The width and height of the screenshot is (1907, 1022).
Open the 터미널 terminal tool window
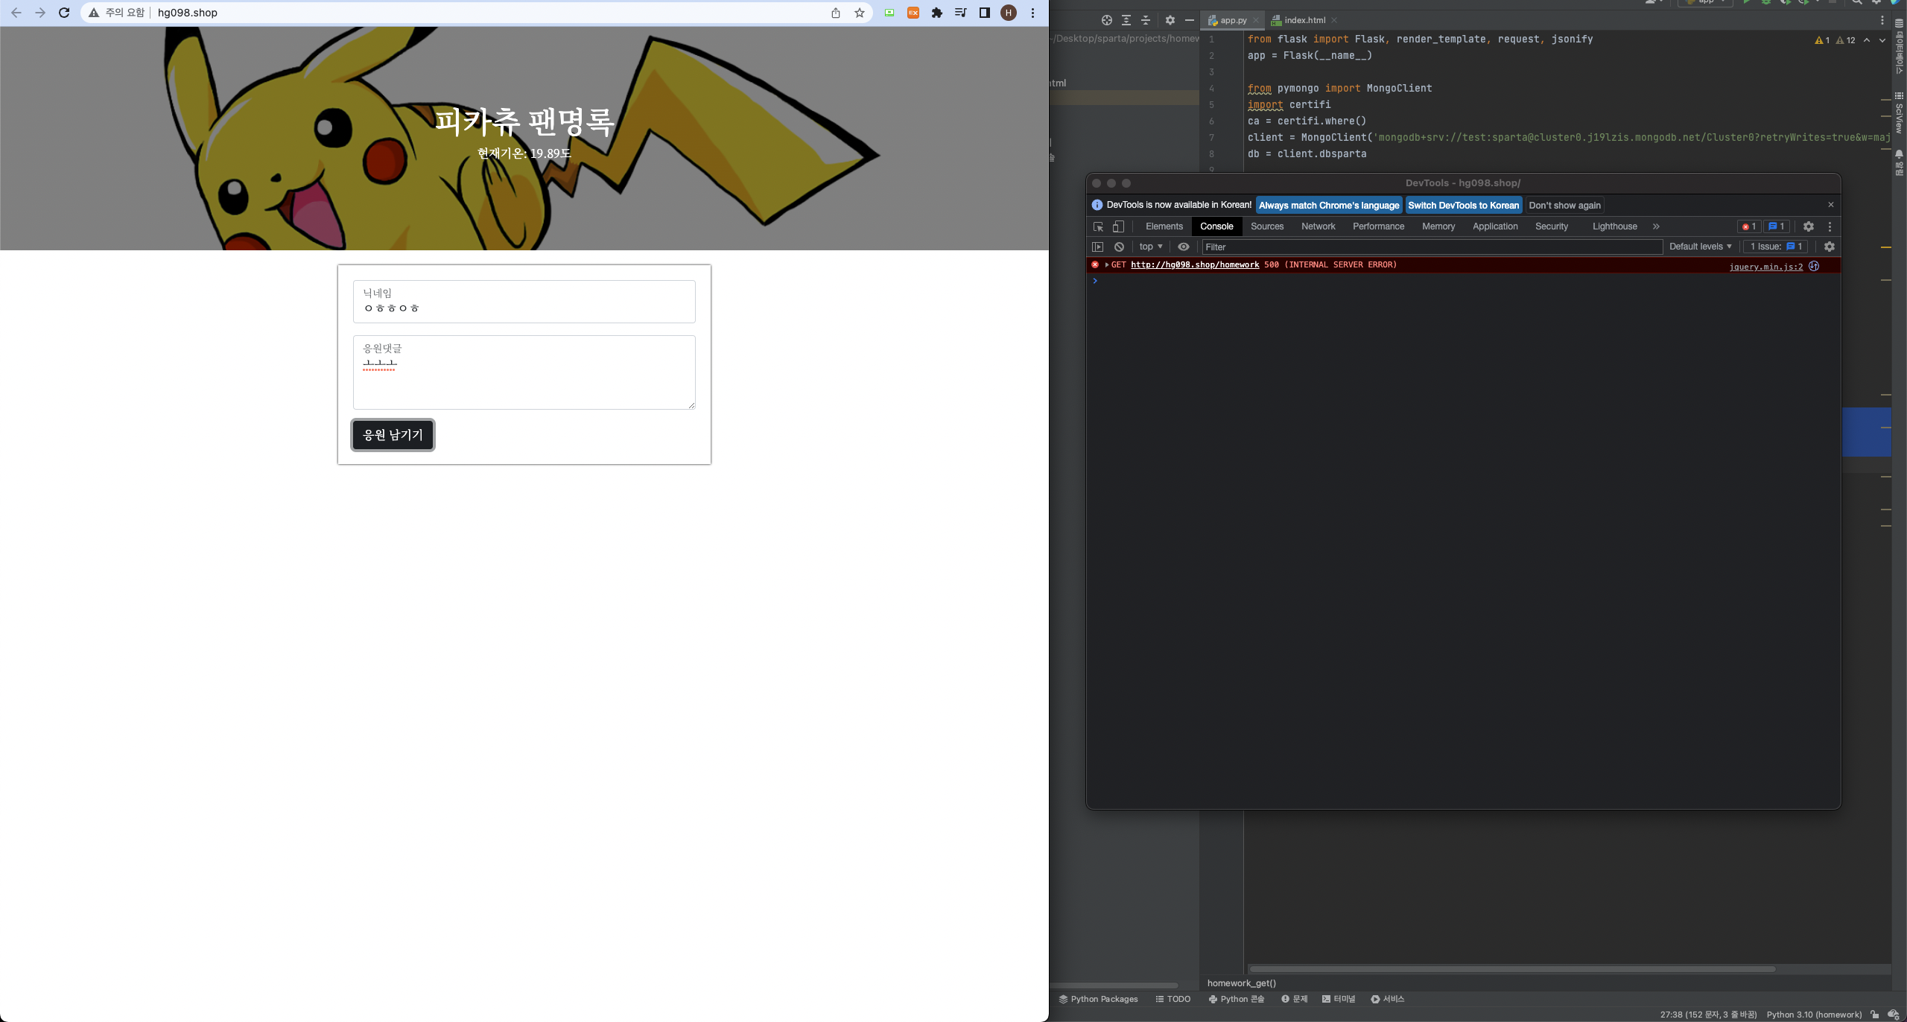1339,999
